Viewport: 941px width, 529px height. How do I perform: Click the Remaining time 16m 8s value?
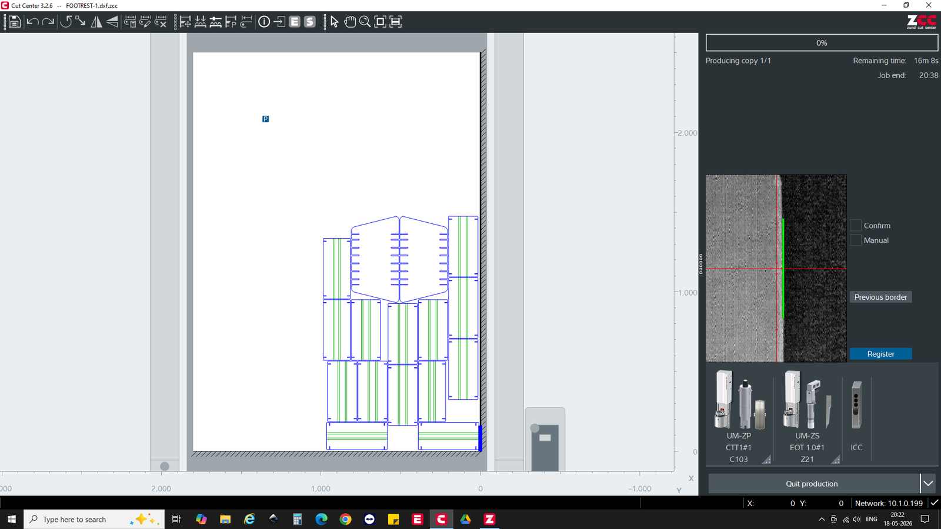point(926,61)
